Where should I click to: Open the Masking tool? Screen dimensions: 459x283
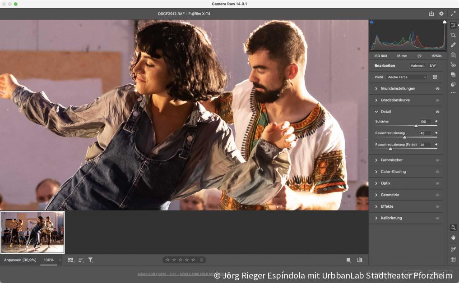453,55
